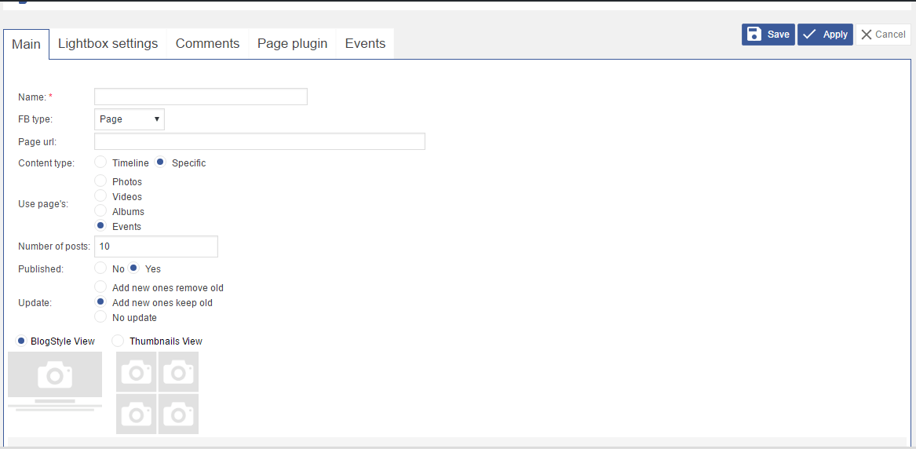Click the Cancel button with X icon

click(883, 35)
